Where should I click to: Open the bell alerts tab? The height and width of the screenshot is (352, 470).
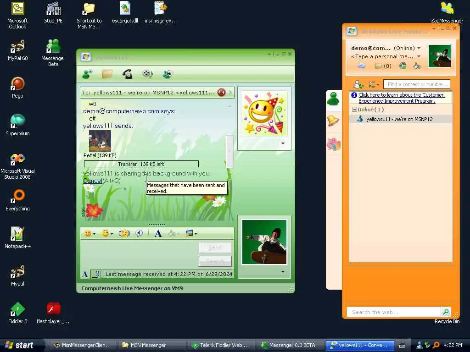333,121
